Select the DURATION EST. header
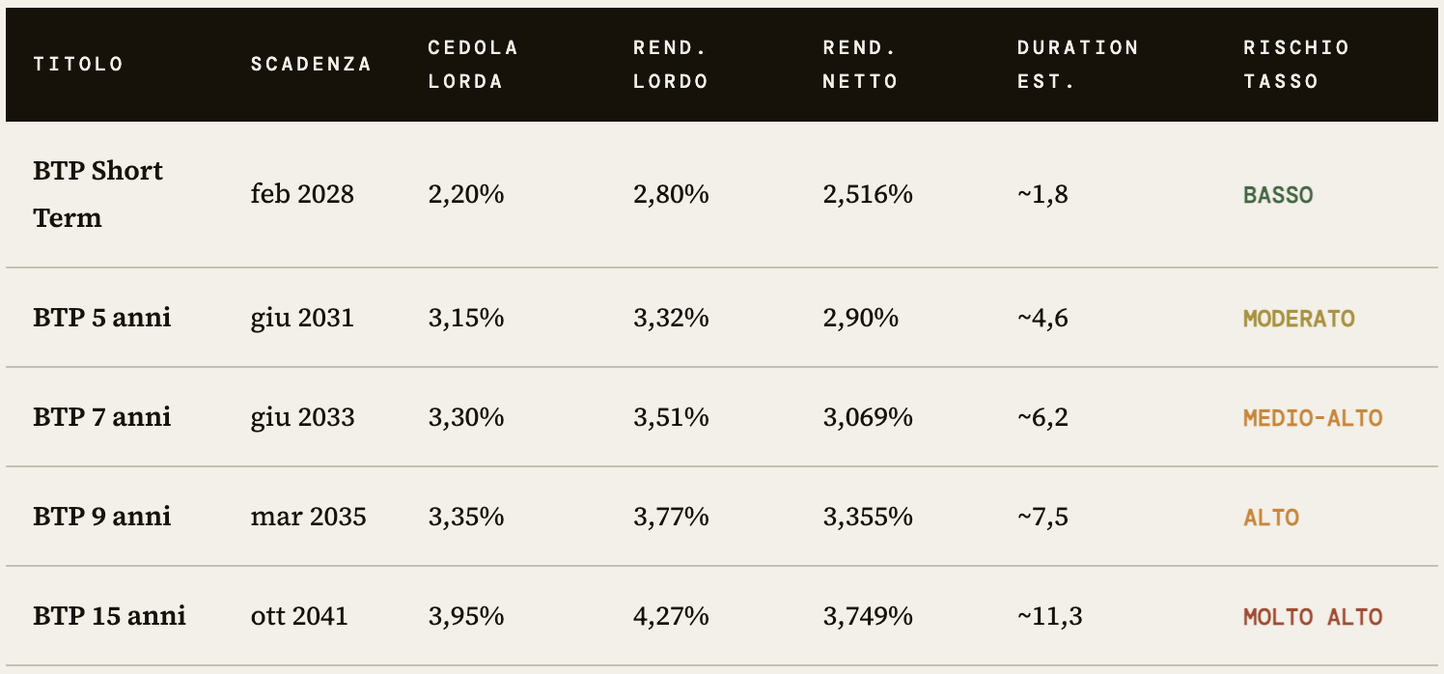Viewport: 1444px width, 674px height. point(1077,65)
